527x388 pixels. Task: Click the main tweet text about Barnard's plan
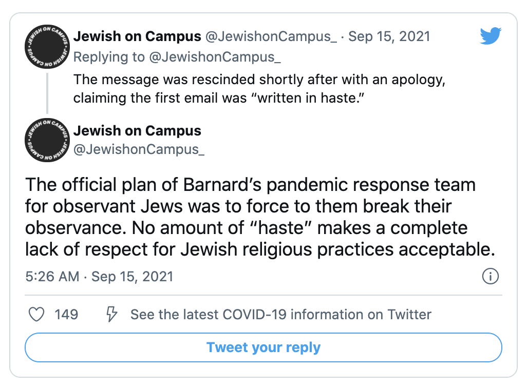click(260, 217)
